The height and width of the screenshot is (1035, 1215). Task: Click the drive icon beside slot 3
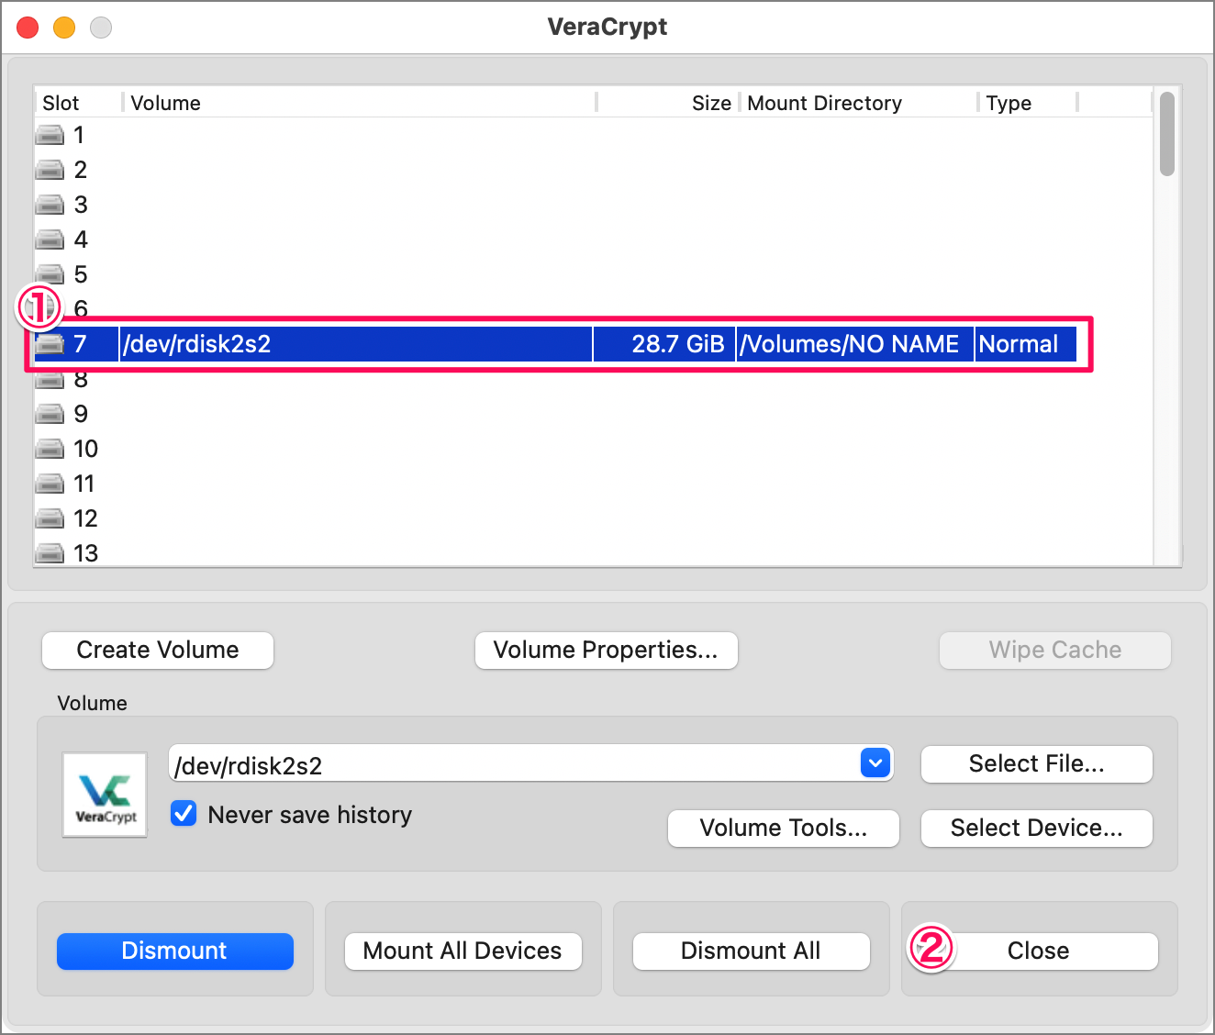coord(50,204)
